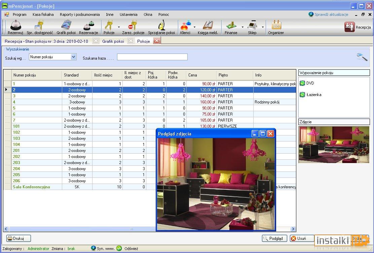Click the magnifying glass search icon

tap(362, 57)
